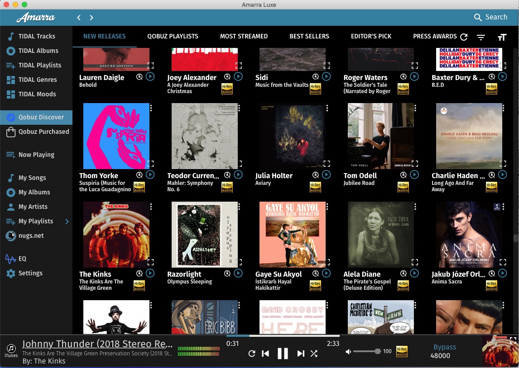Play Tom Odell's Jubilee Road album
This screenshot has width=519, height=368.
pos(414,175)
